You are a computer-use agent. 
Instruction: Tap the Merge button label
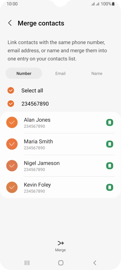tap(60, 250)
